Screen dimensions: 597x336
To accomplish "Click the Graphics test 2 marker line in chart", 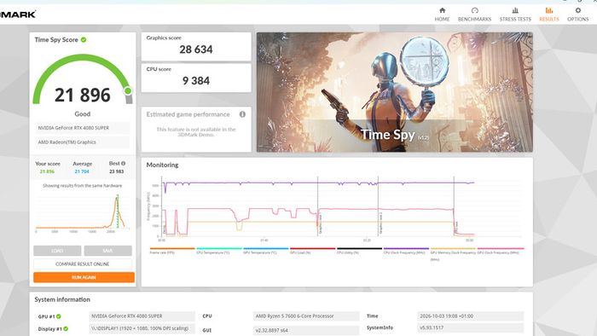I will point(378,206).
